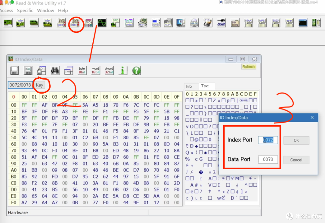Click the binoculars Find icon
The image size is (325, 223).
tap(55, 70)
